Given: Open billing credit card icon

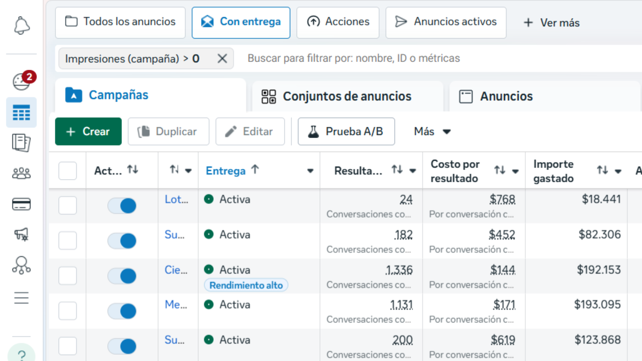Looking at the screenshot, I should 21,204.
